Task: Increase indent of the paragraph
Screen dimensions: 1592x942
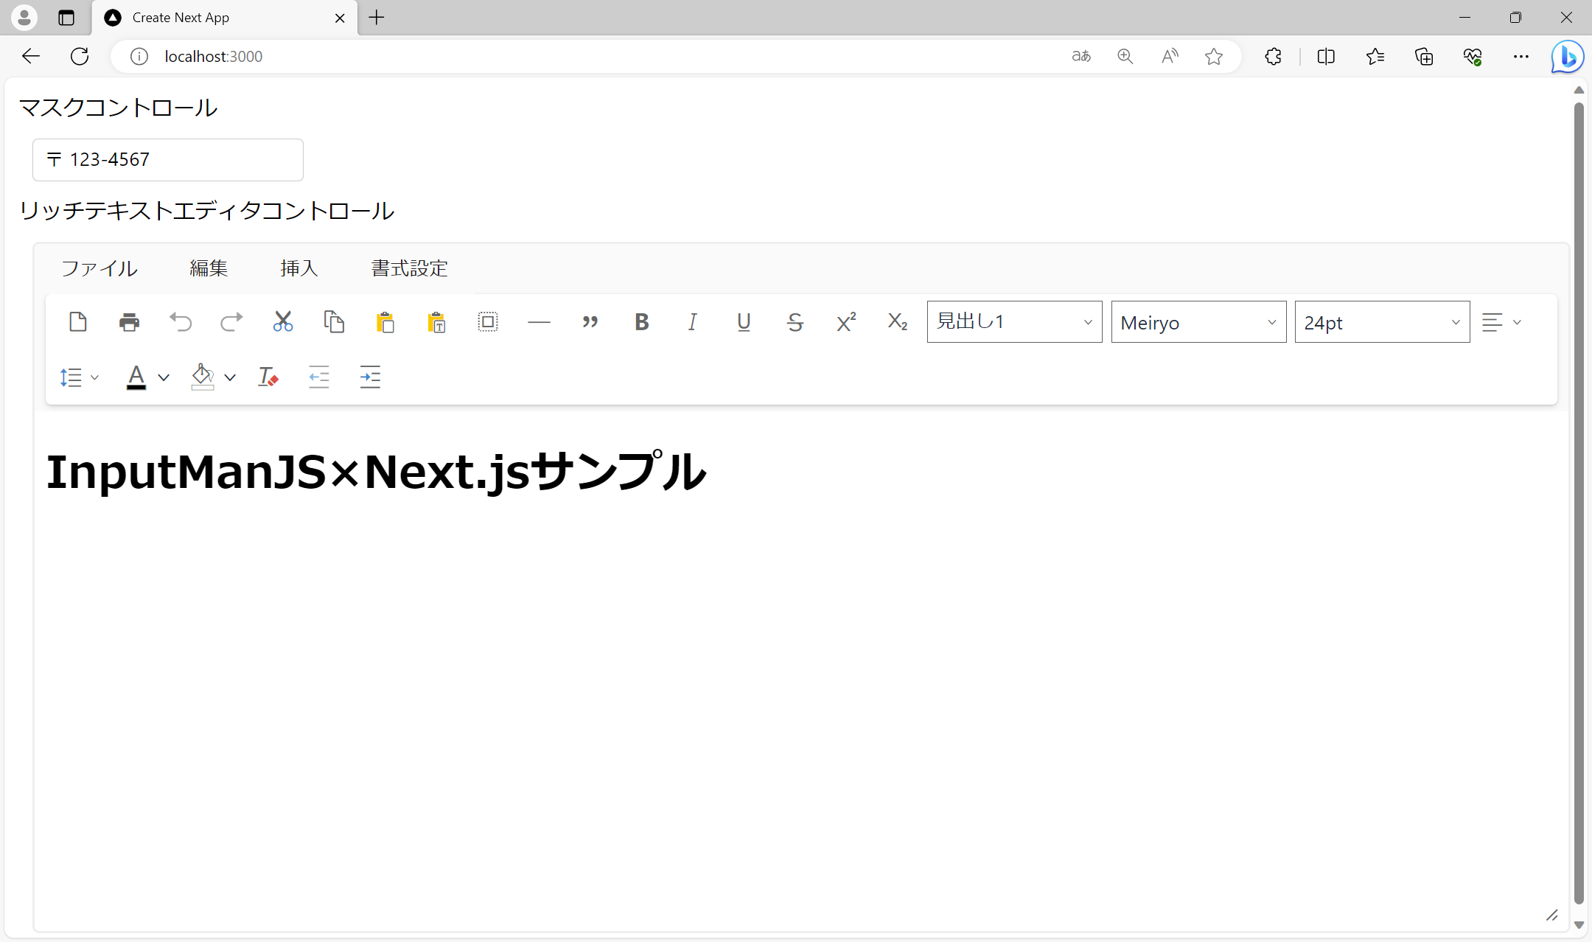Action: [x=370, y=377]
